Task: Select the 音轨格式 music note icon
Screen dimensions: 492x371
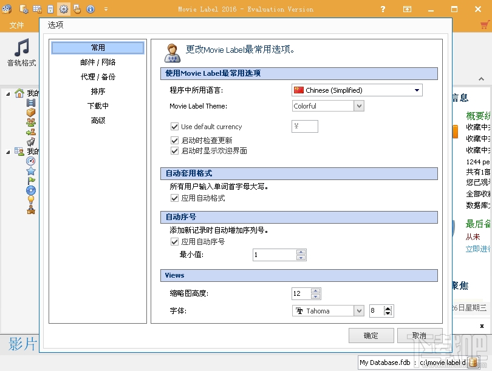Action: [21, 46]
